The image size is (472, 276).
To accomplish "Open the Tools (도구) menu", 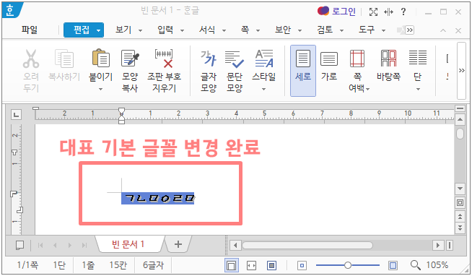I will (367, 30).
